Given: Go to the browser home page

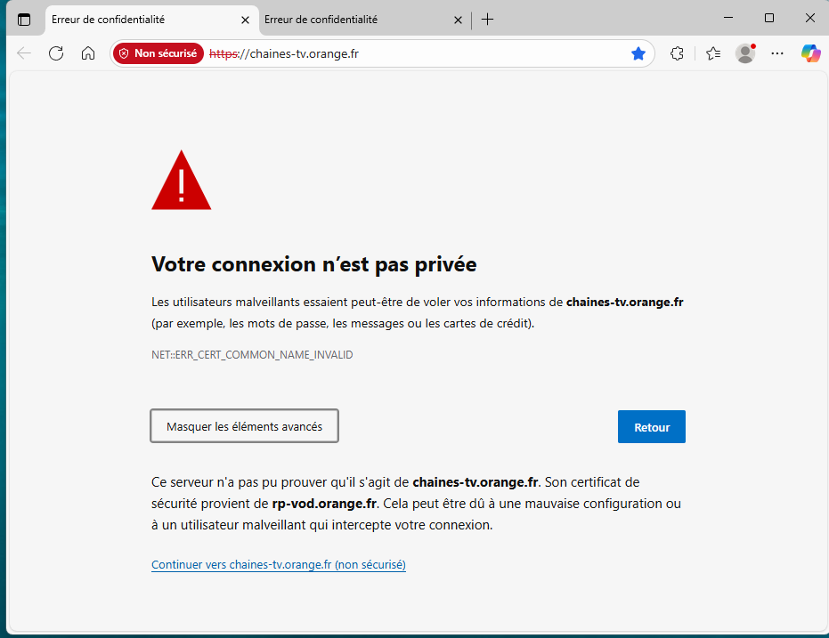Looking at the screenshot, I should [x=88, y=53].
